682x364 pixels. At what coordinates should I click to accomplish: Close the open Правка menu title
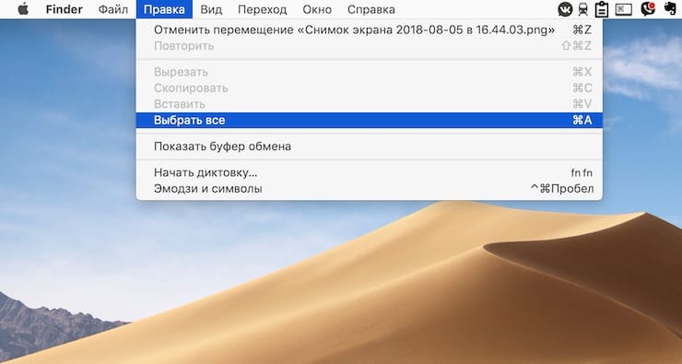pyautogui.click(x=164, y=9)
